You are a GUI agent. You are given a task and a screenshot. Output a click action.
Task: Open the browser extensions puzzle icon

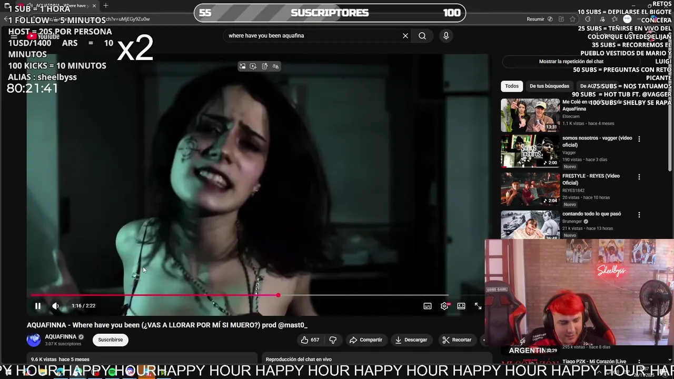pos(588,19)
